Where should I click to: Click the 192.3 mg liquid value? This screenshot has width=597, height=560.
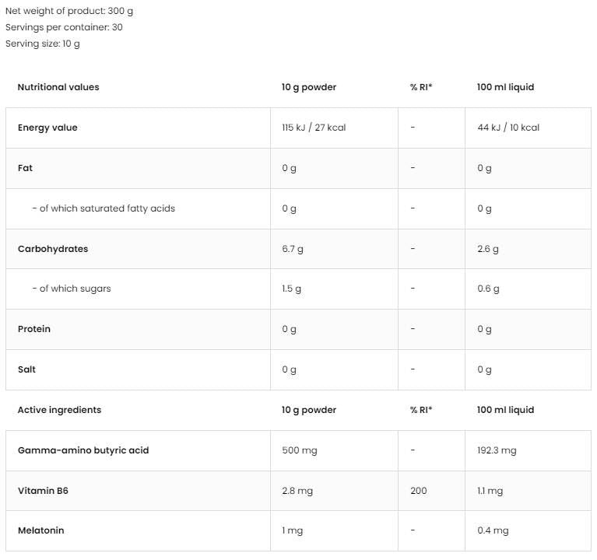[x=497, y=450]
